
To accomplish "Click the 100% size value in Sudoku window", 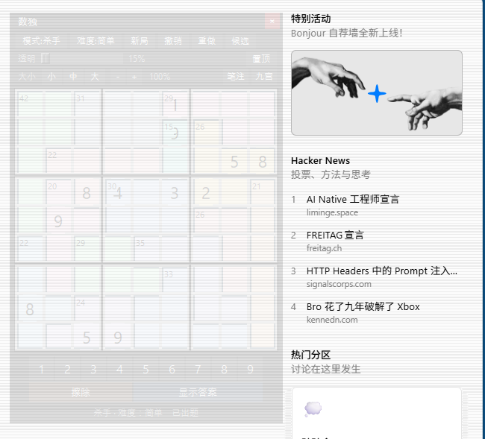I will (x=160, y=77).
